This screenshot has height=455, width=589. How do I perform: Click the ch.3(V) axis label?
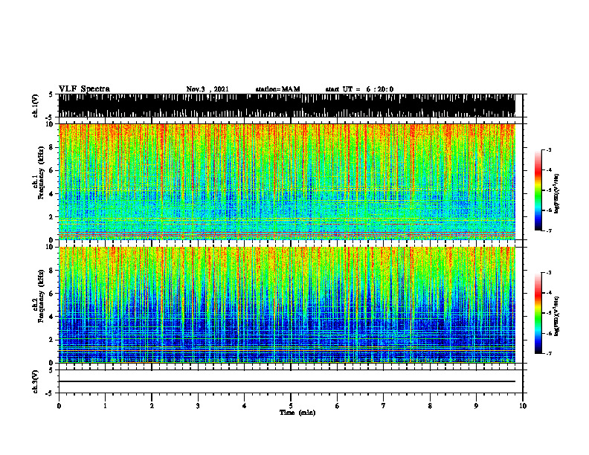tap(35, 381)
